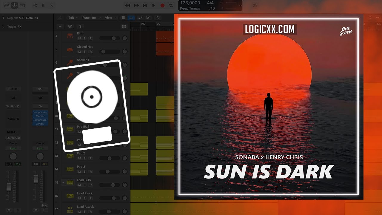Image resolution: width=382 pixels, height=215 pixels.
Task: Open the Library panel icon
Action: pos(7,5)
